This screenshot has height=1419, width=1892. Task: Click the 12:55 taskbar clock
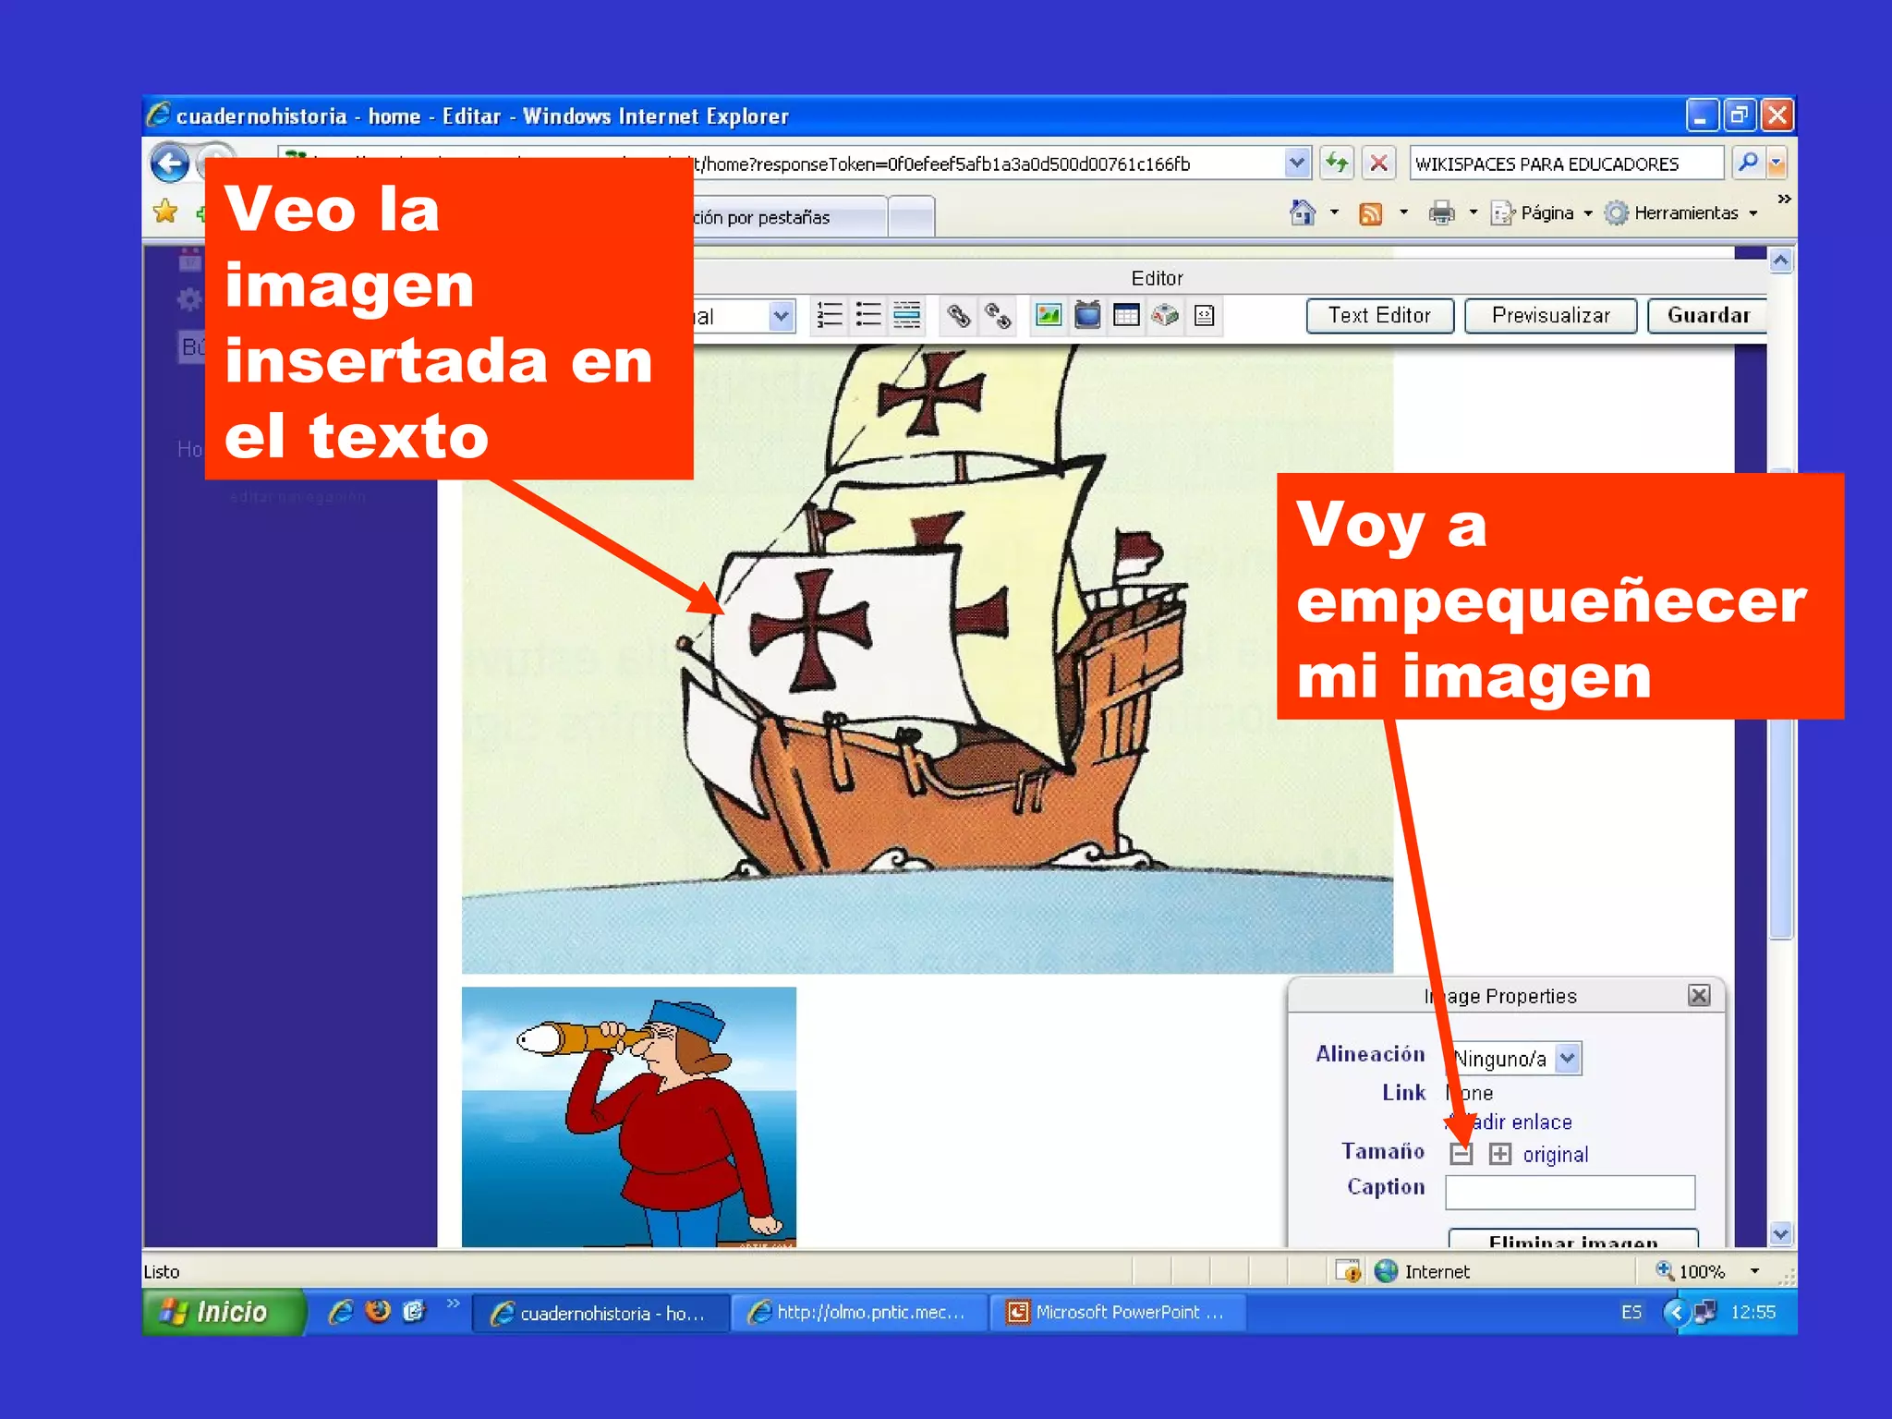click(x=1753, y=1312)
